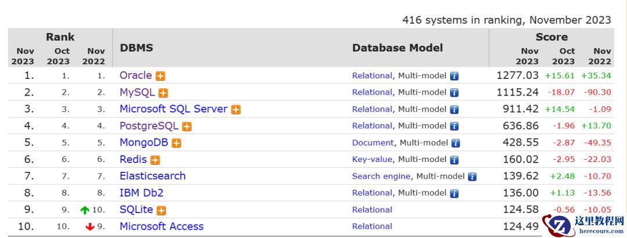Click the Relational link in SQLite's row
Viewport: 627px width, 238px height.
(372, 210)
